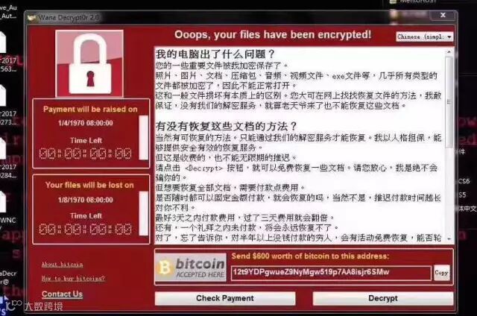477x316 pixels.
Task: Click the Check Payment button
Action: (x=225, y=298)
